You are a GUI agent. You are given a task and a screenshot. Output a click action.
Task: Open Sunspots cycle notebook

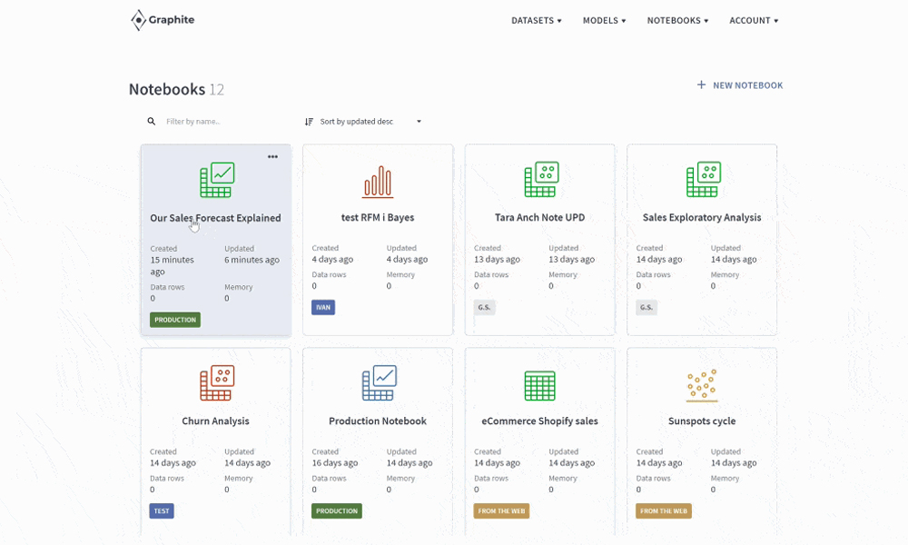(702, 421)
